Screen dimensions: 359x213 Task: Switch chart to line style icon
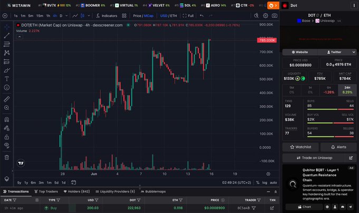click(75, 15)
